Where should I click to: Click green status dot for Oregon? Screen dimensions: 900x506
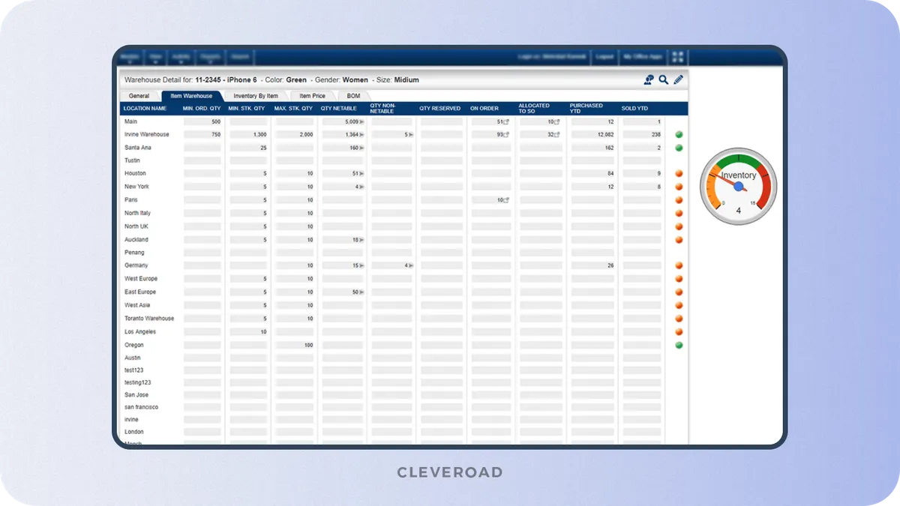[679, 345]
